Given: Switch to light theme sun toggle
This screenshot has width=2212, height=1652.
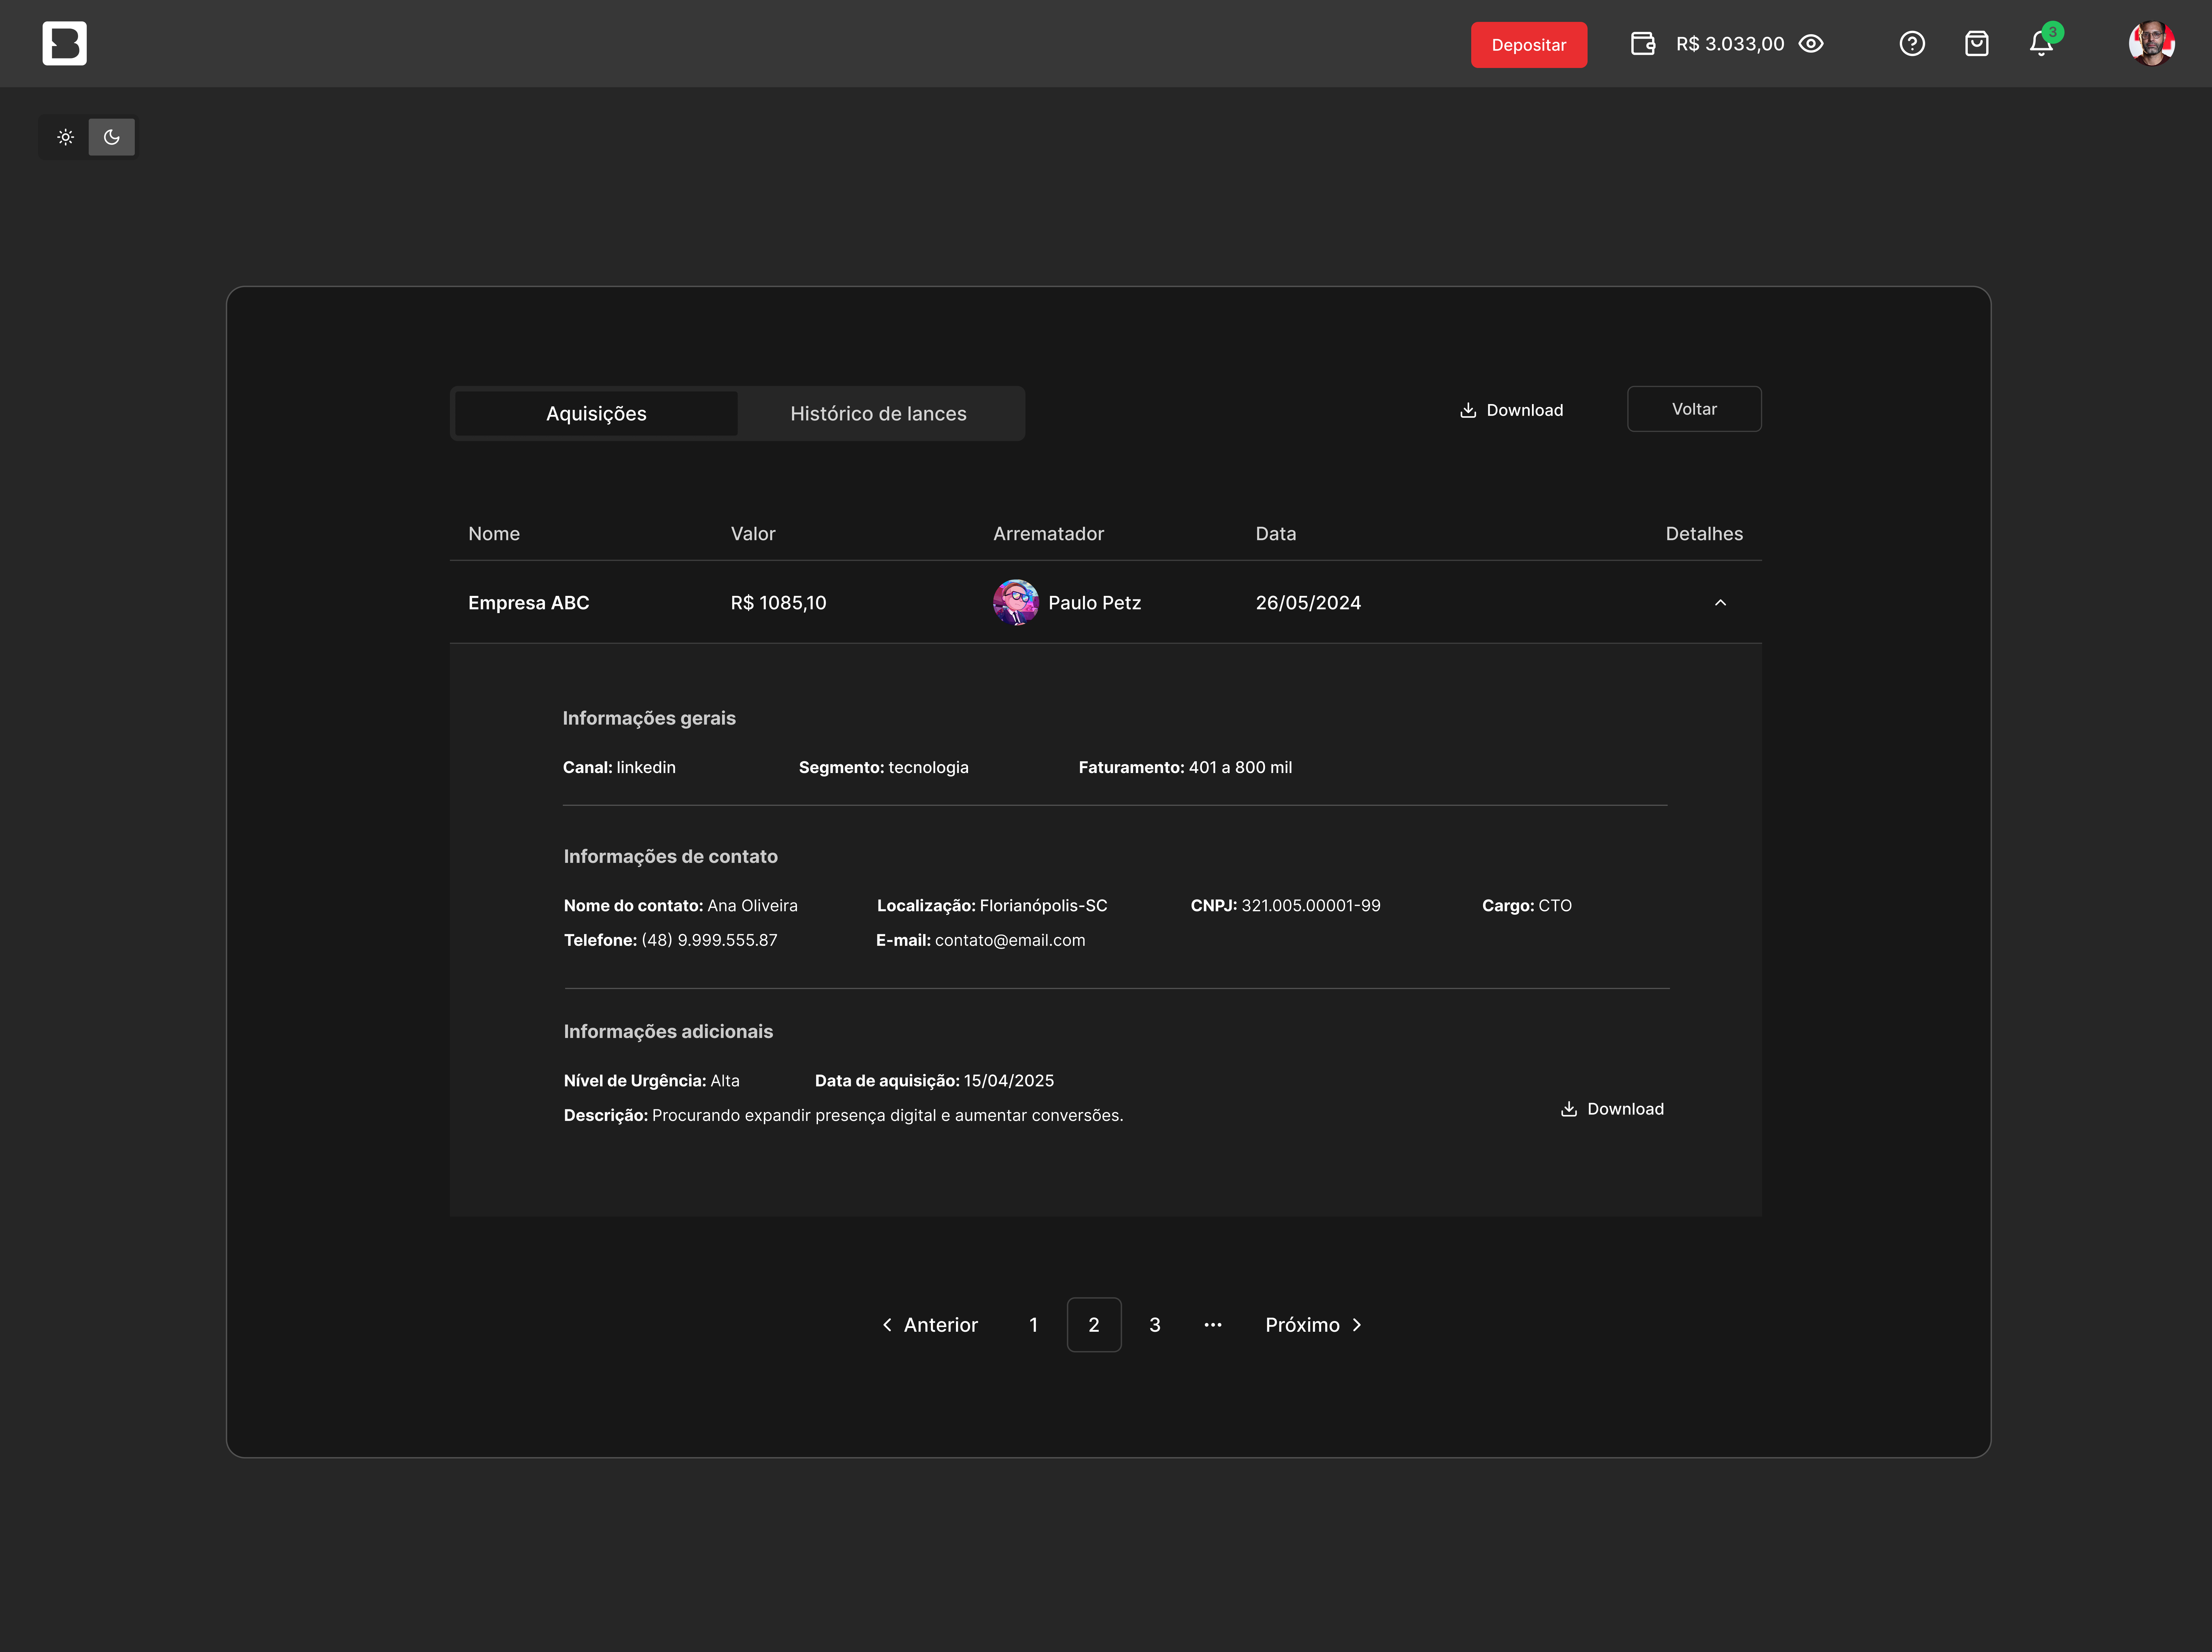Looking at the screenshot, I should (65, 137).
